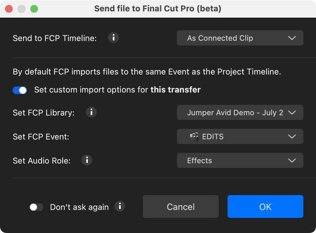Click the gray minimize window button
This screenshot has width=316, height=233.
(21, 9)
